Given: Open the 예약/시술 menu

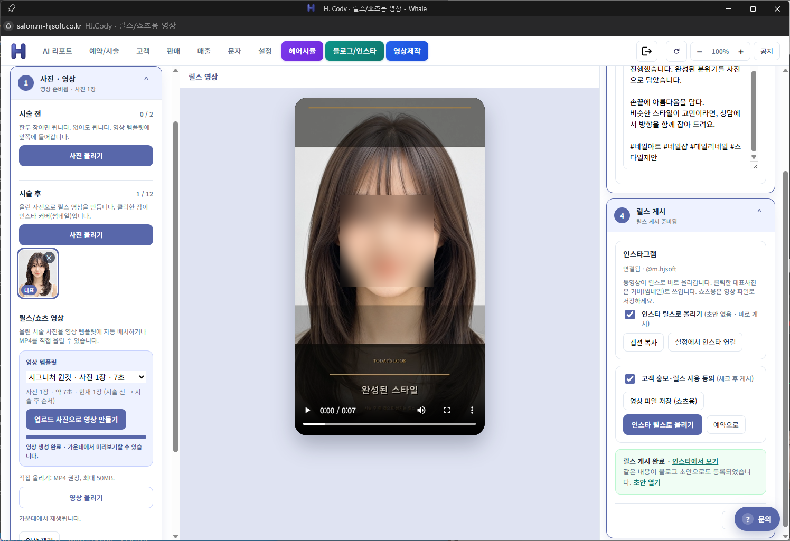Looking at the screenshot, I should 104,51.
